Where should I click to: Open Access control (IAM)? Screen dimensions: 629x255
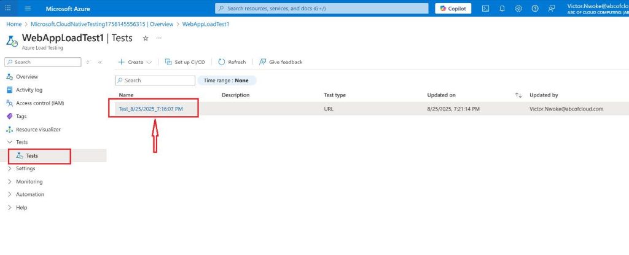pyautogui.click(x=40, y=103)
